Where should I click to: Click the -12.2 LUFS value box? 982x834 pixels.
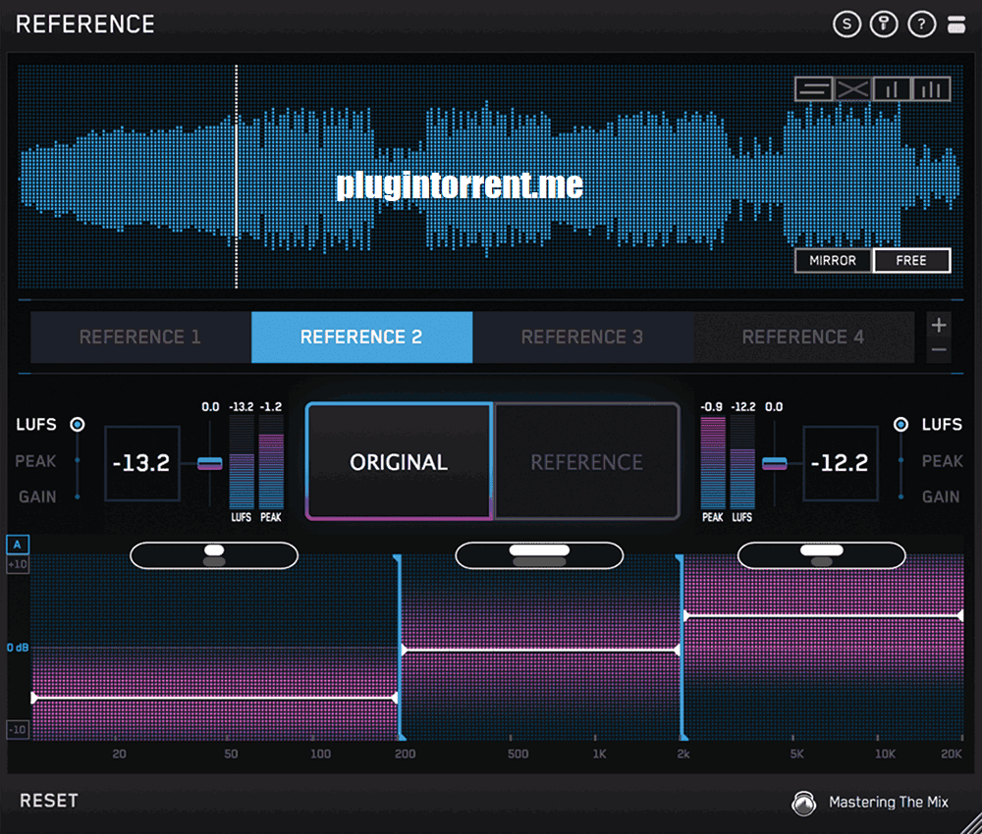pos(840,463)
